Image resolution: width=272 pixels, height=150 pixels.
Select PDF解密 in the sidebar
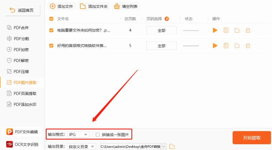click(18, 61)
